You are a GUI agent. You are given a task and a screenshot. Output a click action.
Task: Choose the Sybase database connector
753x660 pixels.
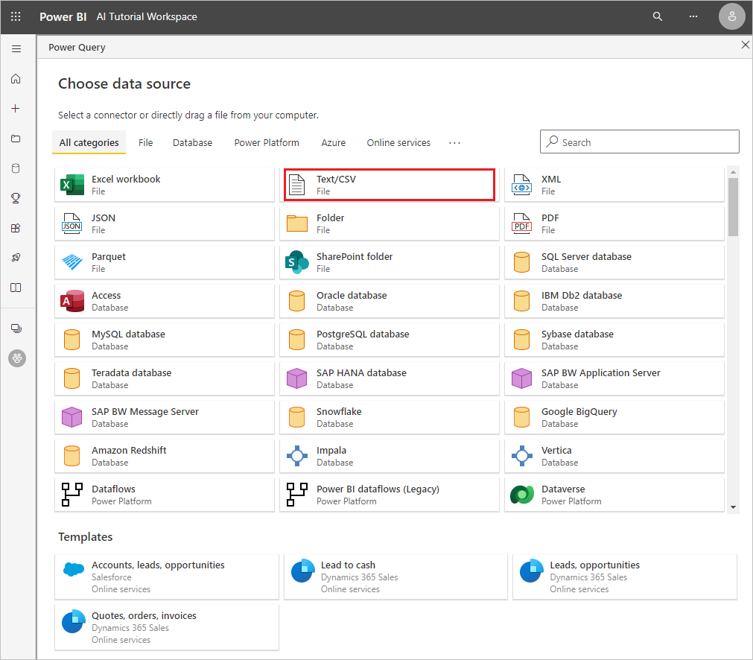pos(614,340)
